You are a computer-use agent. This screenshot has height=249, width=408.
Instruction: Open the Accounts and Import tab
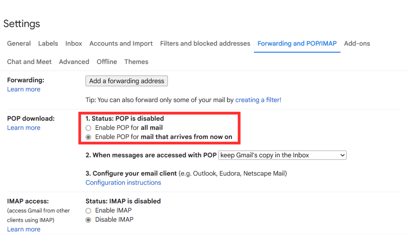(121, 43)
